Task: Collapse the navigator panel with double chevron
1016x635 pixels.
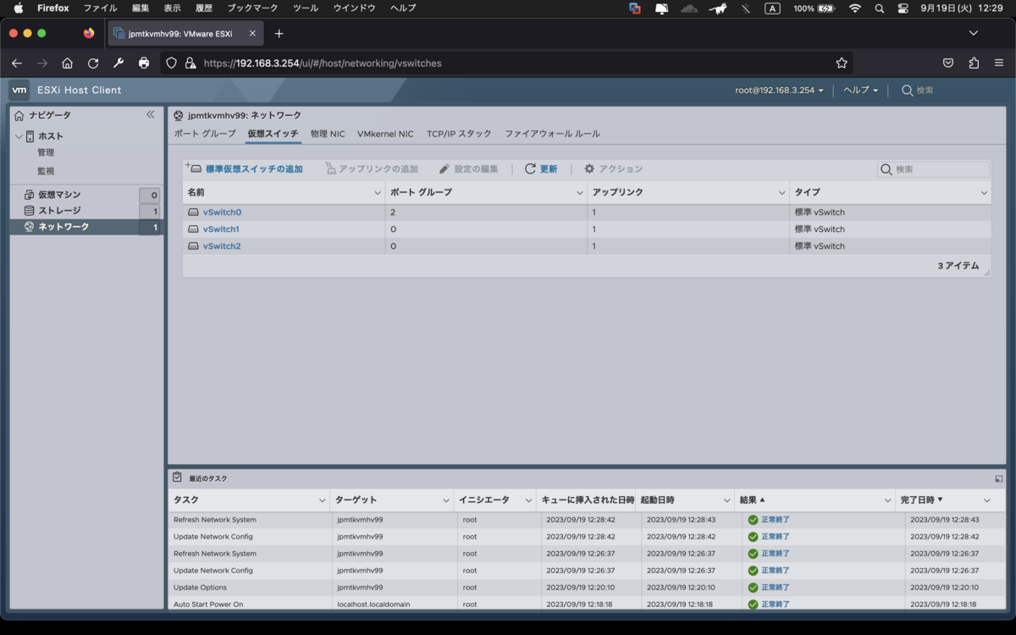Action: (151, 114)
